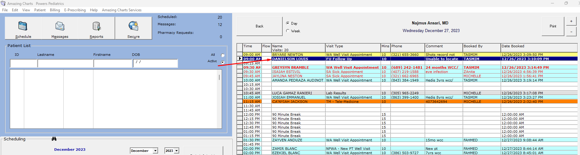Select the Day view radio button
The width and height of the screenshot is (580, 155).
(288, 23)
